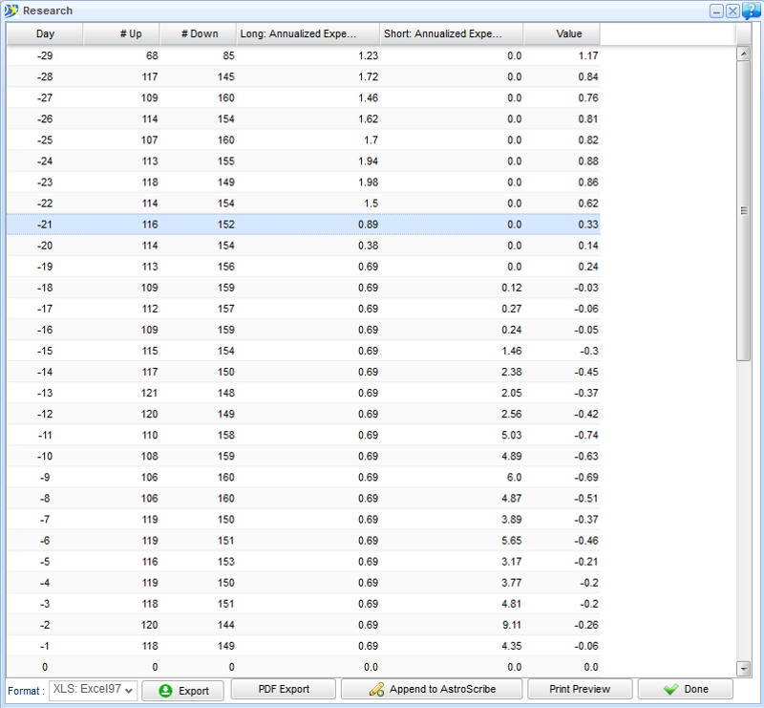Click the Export button
764x708 pixels.
tap(182, 690)
